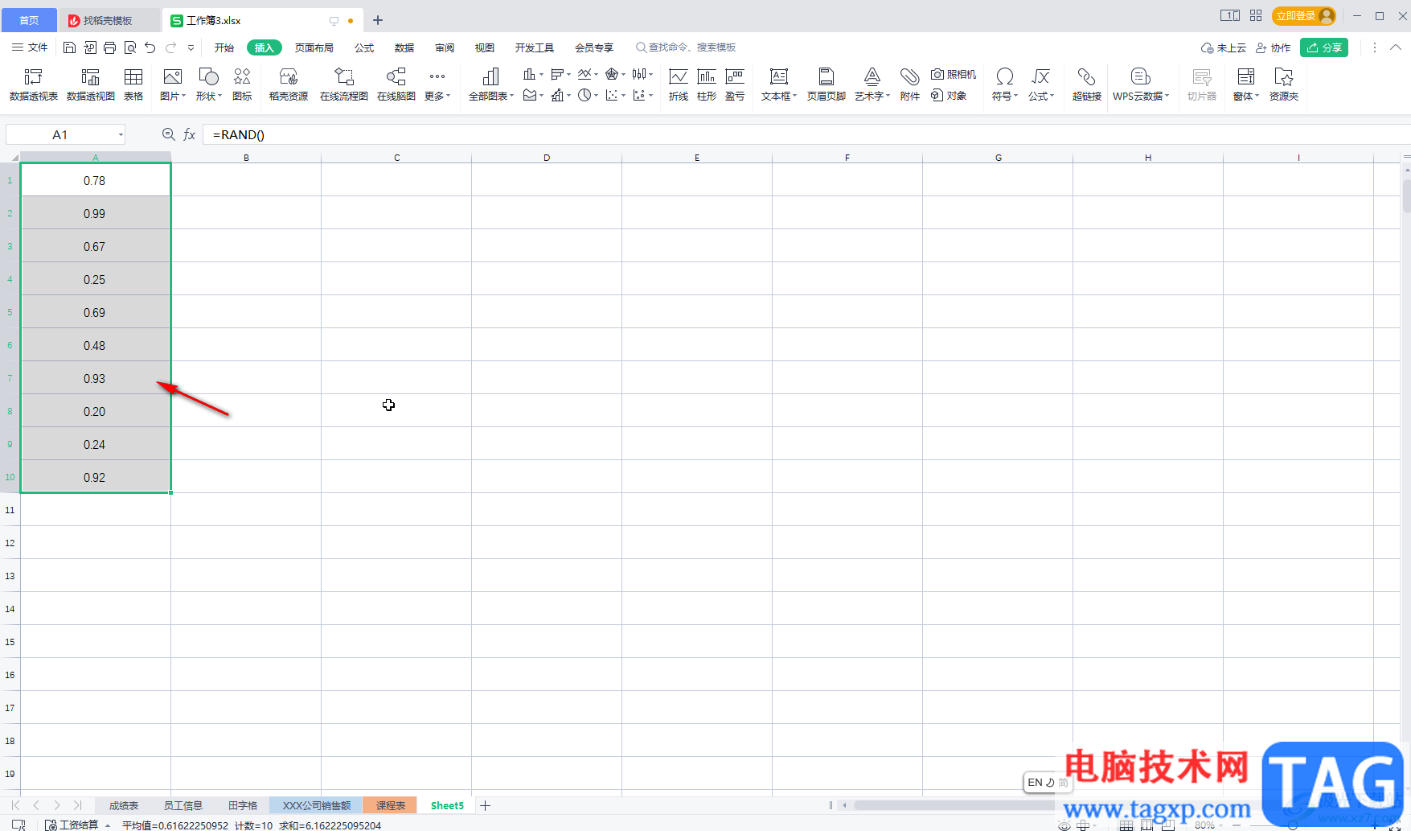Open a new document tab with plus

tap(378, 20)
